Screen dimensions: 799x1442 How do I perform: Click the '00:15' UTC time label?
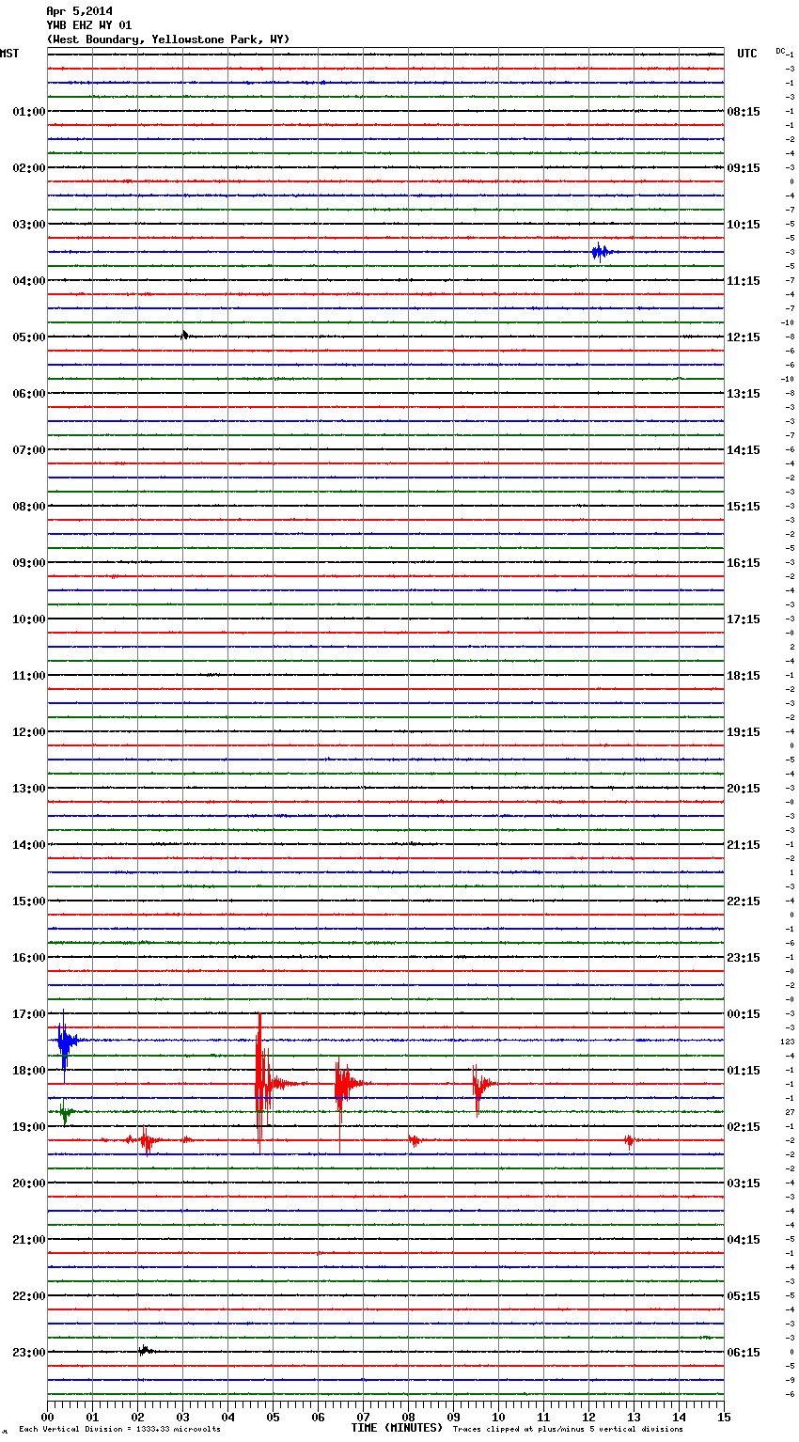pos(744,1014)
